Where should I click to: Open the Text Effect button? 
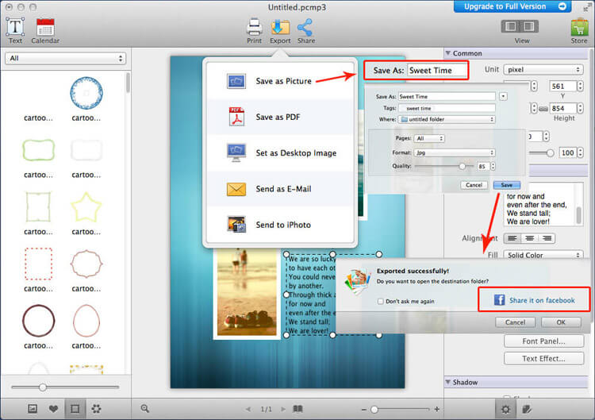(x=543, y=359)
